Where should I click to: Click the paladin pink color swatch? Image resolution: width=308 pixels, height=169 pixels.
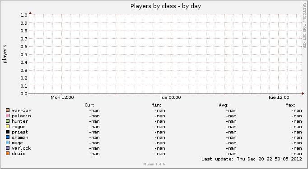point(8,116)
